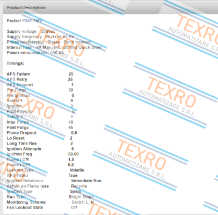
Task: Select the 50.00 Ignition Freq value
Action: pyautogui.click(x=74, y=154)
